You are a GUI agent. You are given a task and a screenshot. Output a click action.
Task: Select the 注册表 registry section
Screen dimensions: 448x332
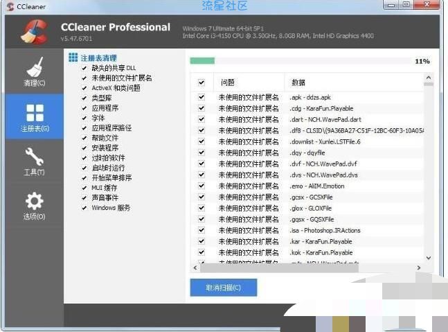click(x=35, y=116)
